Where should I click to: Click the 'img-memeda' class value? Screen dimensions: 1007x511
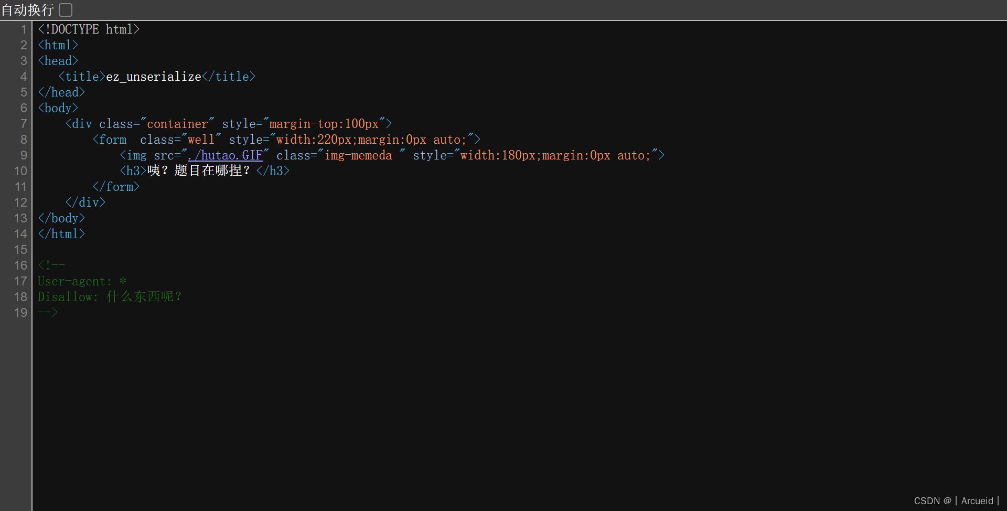click(x=358, y=155)
